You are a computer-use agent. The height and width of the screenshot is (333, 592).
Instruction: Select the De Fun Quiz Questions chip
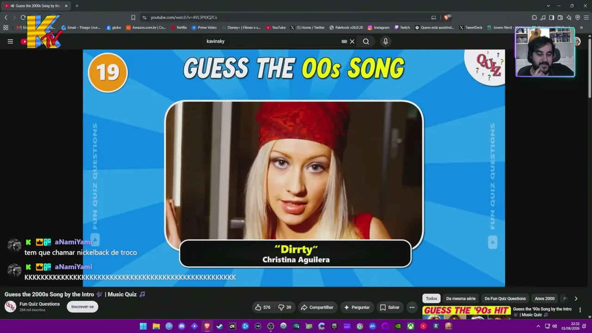coord(505,298)
